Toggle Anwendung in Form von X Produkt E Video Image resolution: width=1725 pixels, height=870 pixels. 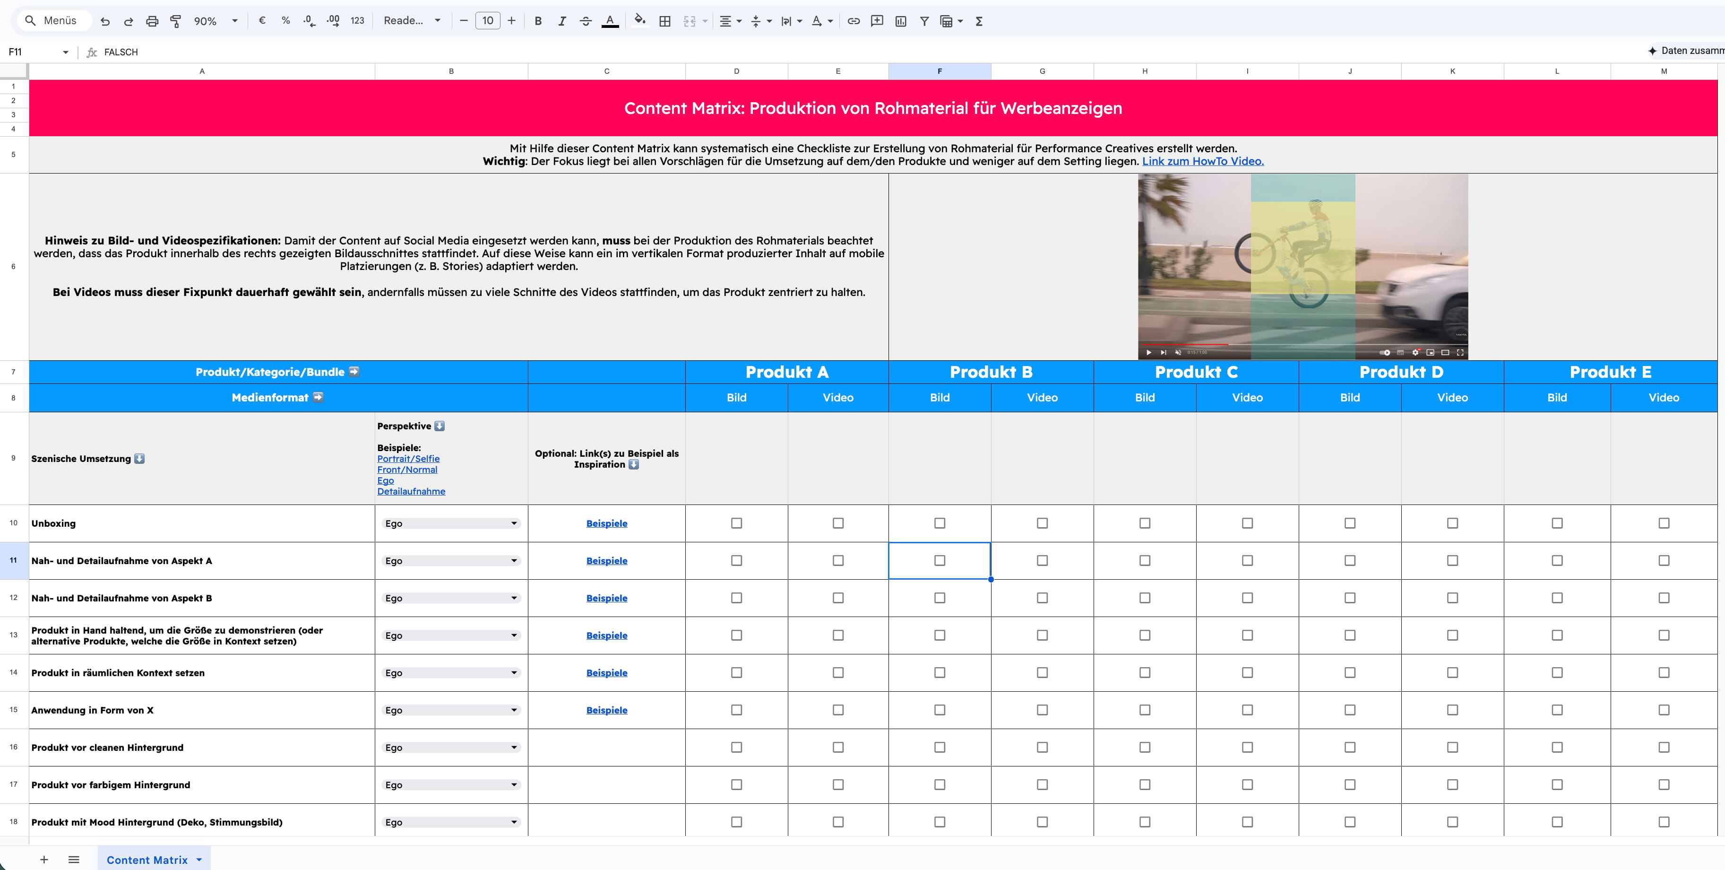[1664, 710]
